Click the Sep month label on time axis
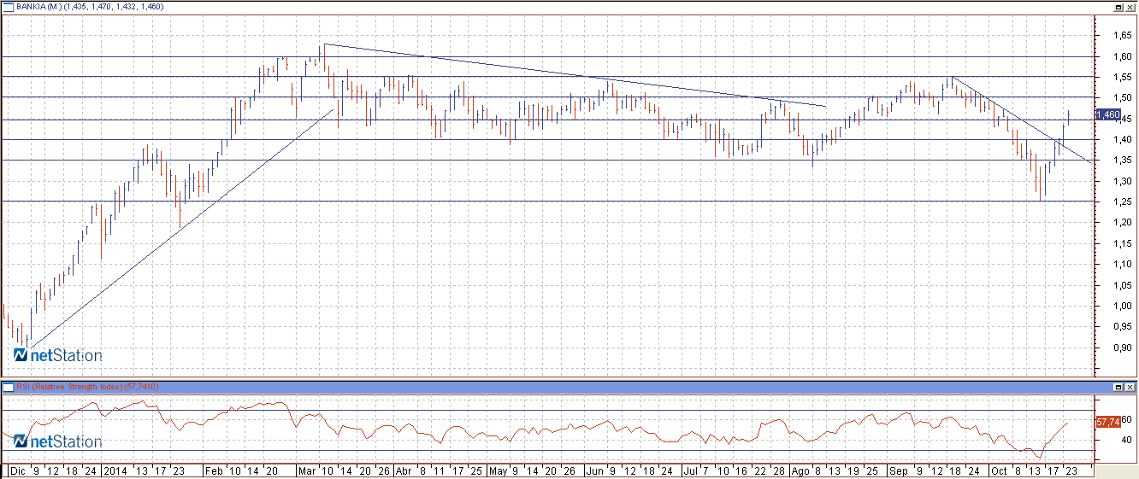Image resolution: width=1139 pixels, height=479 pixels. click(x=899, y=470)
